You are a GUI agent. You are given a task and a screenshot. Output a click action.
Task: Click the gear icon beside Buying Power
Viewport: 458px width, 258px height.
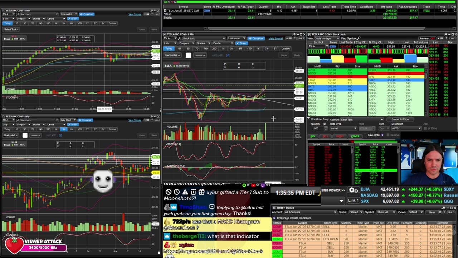click(x=353, y=190)
